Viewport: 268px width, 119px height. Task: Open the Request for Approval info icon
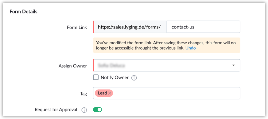click(x=84, y=110)
